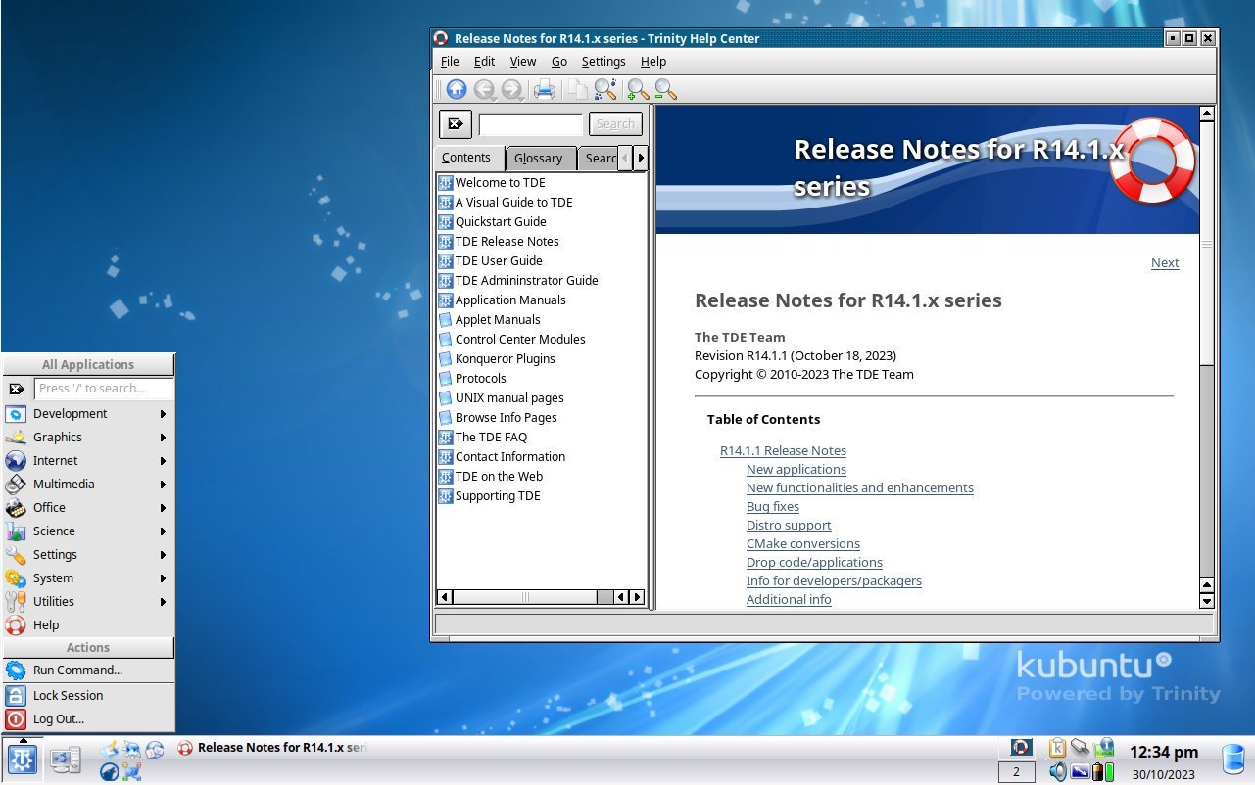1255x785 pixels.
Task: Click the K menu search input field
Action: pyautogui.click(x=105, y=389)
